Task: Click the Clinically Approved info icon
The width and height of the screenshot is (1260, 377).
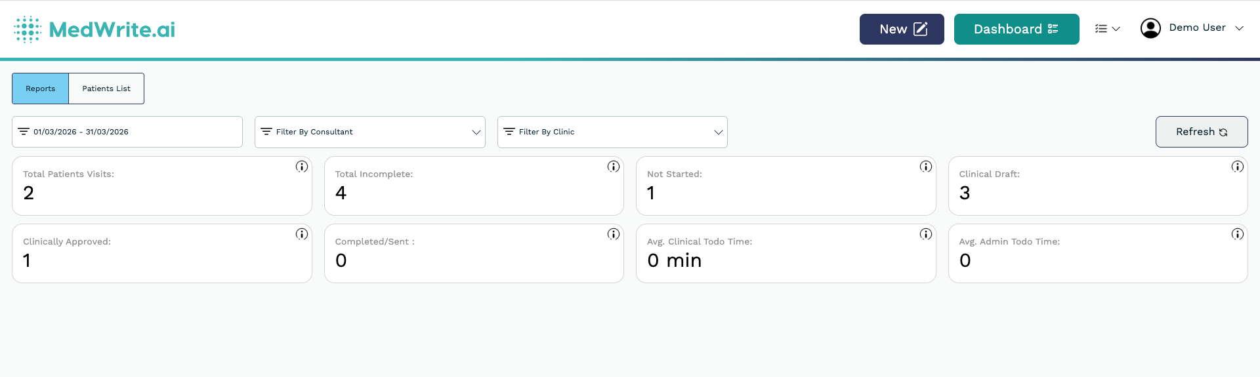Action: pyautogui.click(x=301, y=234)
